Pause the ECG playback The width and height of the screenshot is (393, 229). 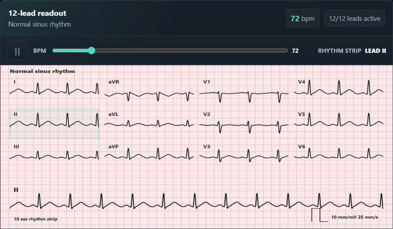point(17,51)
